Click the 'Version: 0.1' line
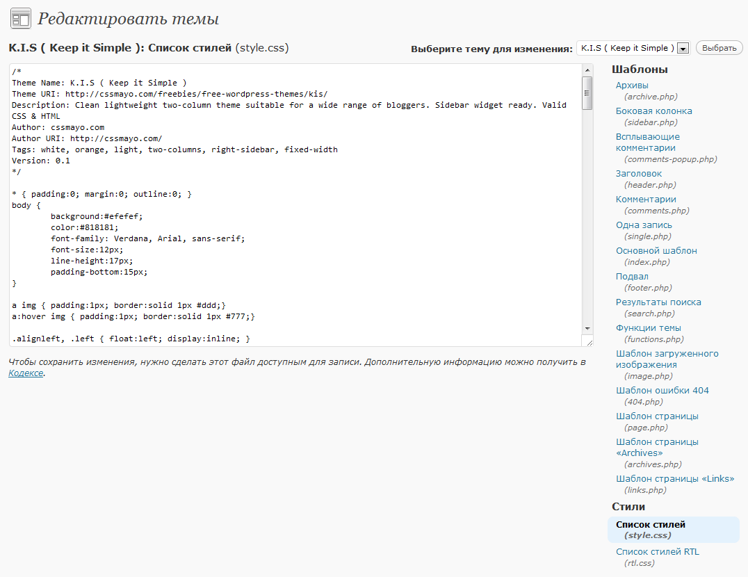This screenshot has height=577, width=748. (41, 161)
